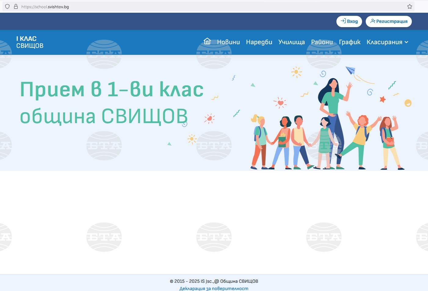Click the paper airplane illustration

point(350,70)
